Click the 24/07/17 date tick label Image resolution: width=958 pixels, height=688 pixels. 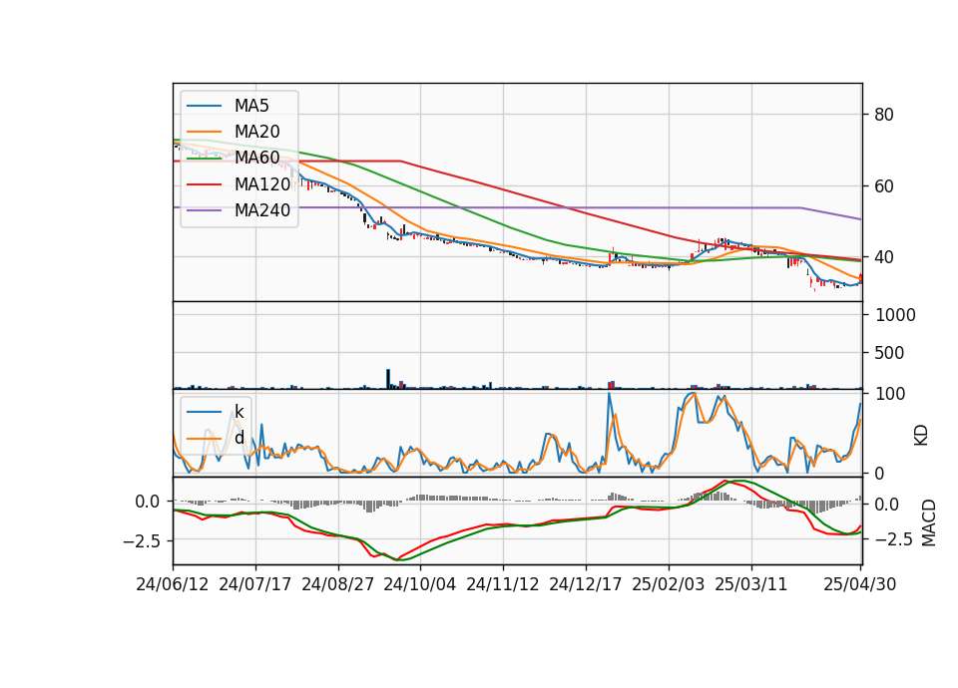(254, 585)
